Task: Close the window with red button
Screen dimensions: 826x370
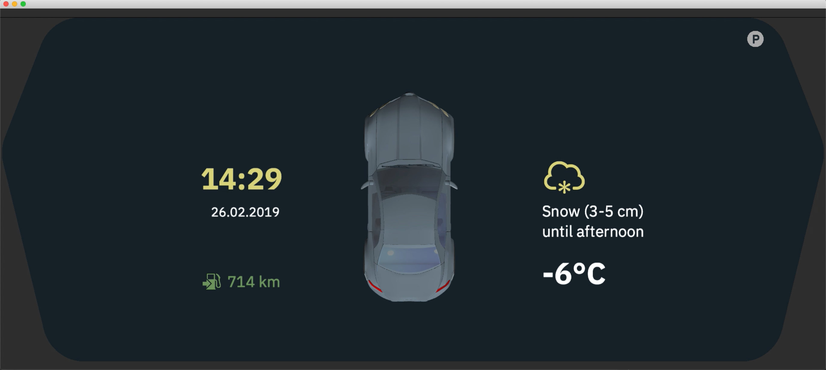Action: point(6,4)
